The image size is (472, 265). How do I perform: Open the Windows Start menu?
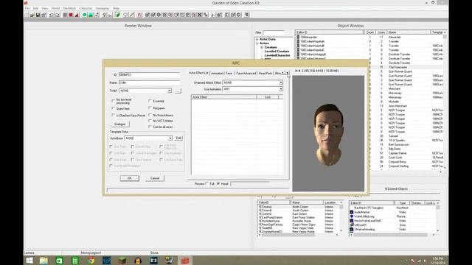[x=29, y=261]
